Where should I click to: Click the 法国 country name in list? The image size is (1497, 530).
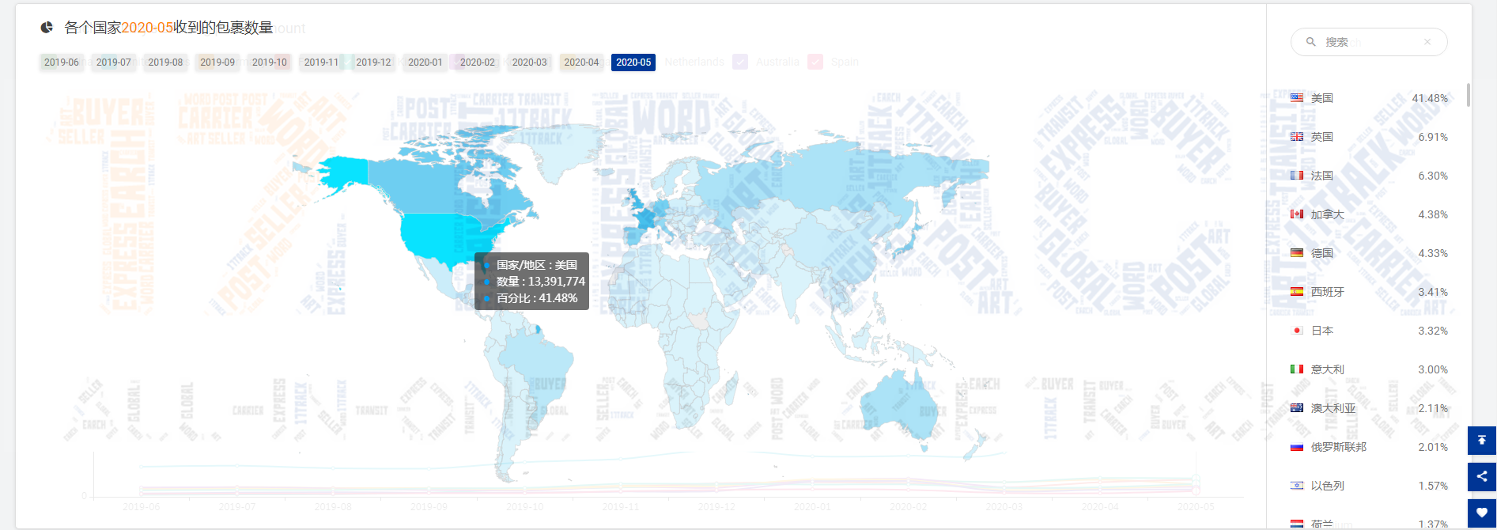tap(1322, 176)
